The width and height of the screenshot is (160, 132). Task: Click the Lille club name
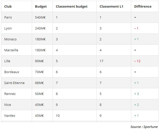pyautogui.click(x=7, y=61)
